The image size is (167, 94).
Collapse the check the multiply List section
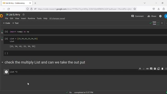tap(2, 62)
